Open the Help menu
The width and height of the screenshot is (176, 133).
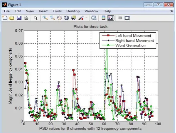click(x=107, y=11)
